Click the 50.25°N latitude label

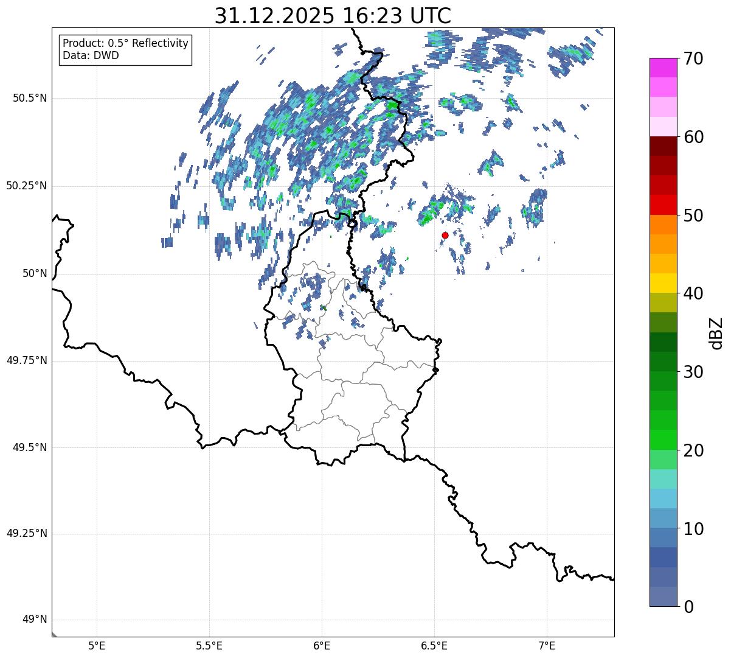27,186
